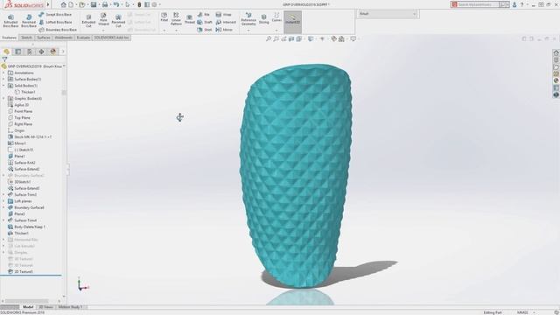The image size is (560, 315).
Task: Click the Rebuild traffic light icon
Action: (x=139, y=4)
